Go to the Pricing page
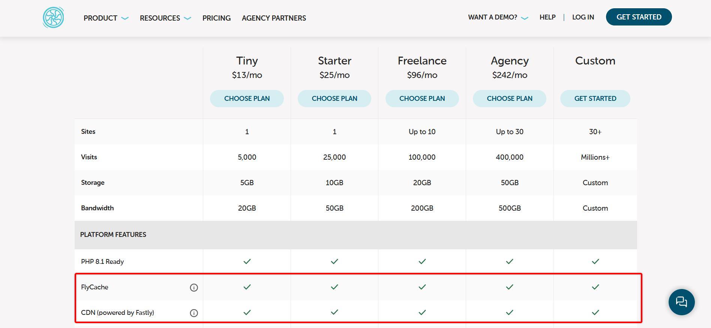711x328 pixels. pyautogui.click(x=216, y=18)
